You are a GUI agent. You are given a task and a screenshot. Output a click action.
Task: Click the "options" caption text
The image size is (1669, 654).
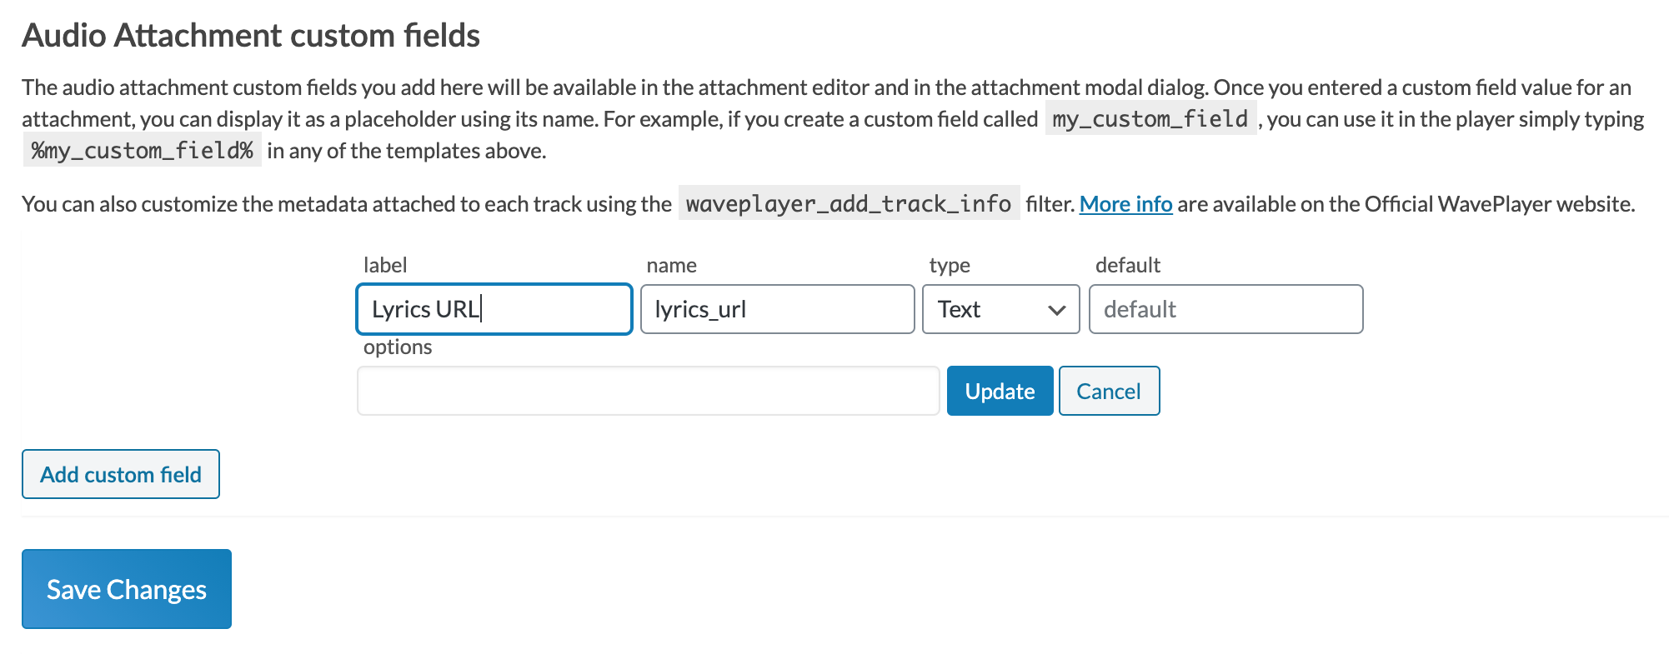398,347
